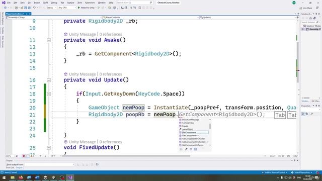The image size is (322, 181).
Task: Open the Help menu
Action: click(x=111, y=3)
